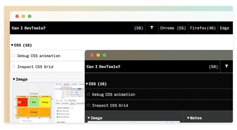This screenshot has height=130, width=237.
Task: Click the Mango cell in the screenshot
Action: click(x=45, y=102)
